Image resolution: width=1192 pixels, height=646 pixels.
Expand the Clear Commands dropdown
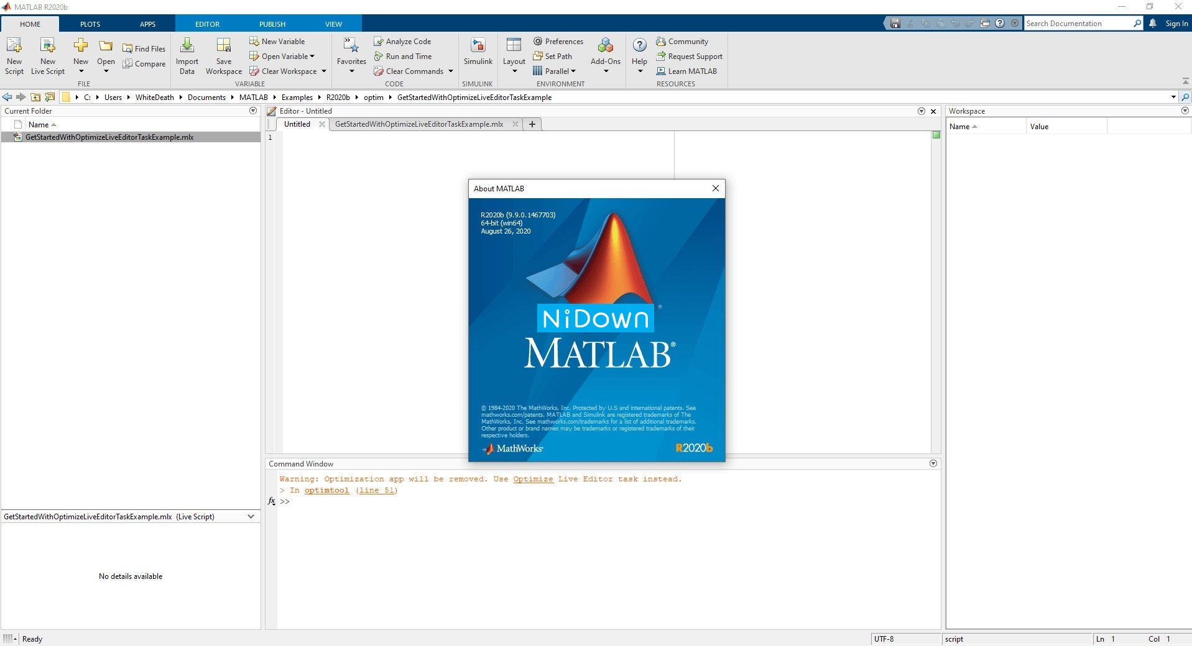click(450, 71)
